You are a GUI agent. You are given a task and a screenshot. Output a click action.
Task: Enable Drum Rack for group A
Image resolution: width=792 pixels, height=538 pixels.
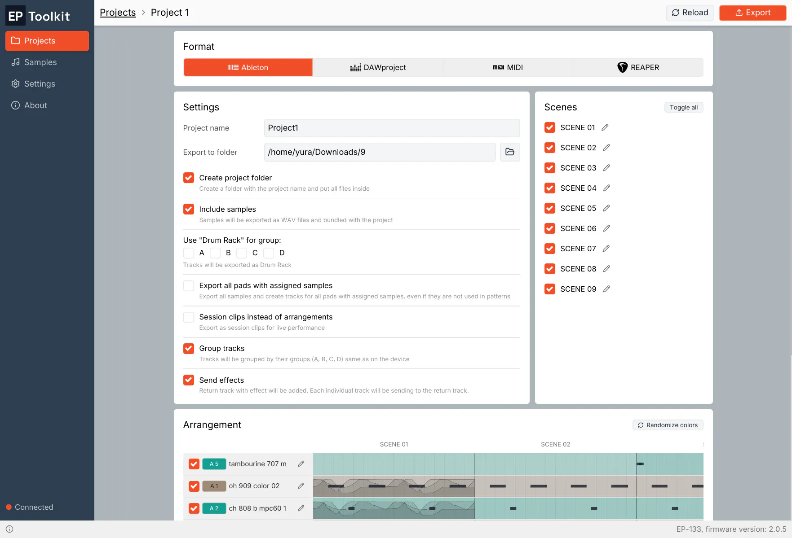(x=189, y=253)
